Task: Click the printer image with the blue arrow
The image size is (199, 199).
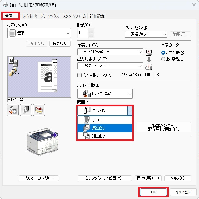Action: pyautogui.click(x=42, y=141)
